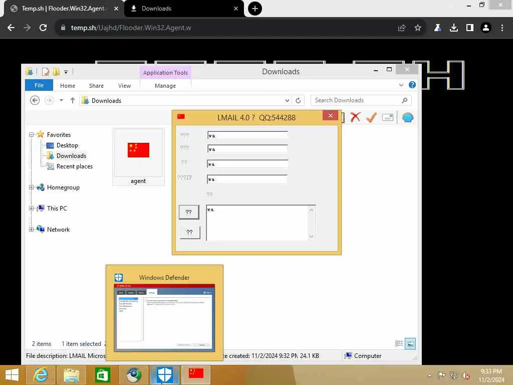This screenshot has height=385, width=513.
Task: Open the browser downloads icon
Action: (453, 28)
